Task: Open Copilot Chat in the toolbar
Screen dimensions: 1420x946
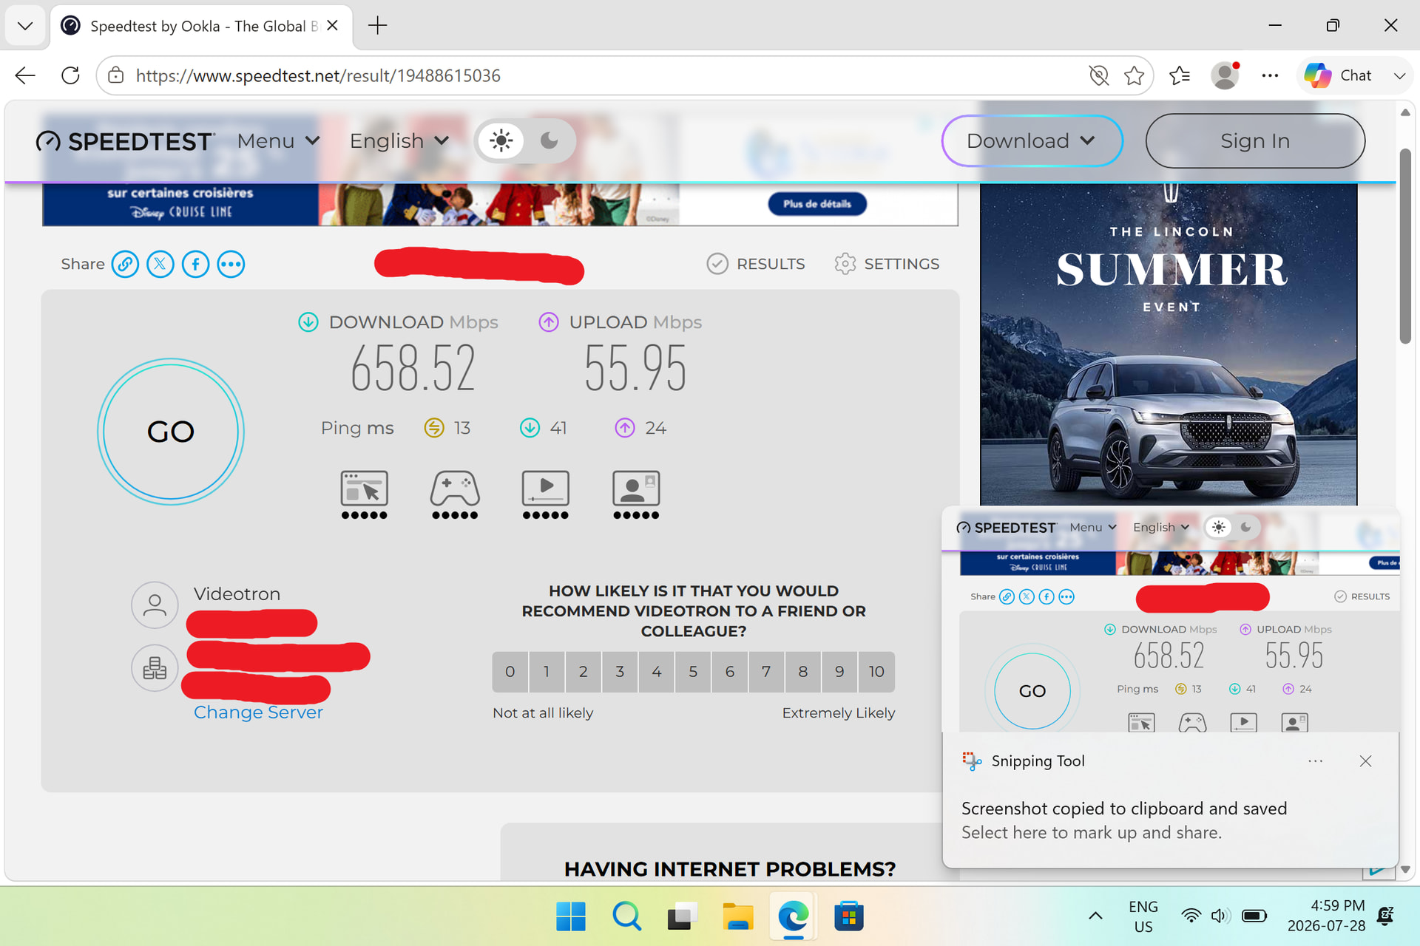Action: pos(1338,75)
